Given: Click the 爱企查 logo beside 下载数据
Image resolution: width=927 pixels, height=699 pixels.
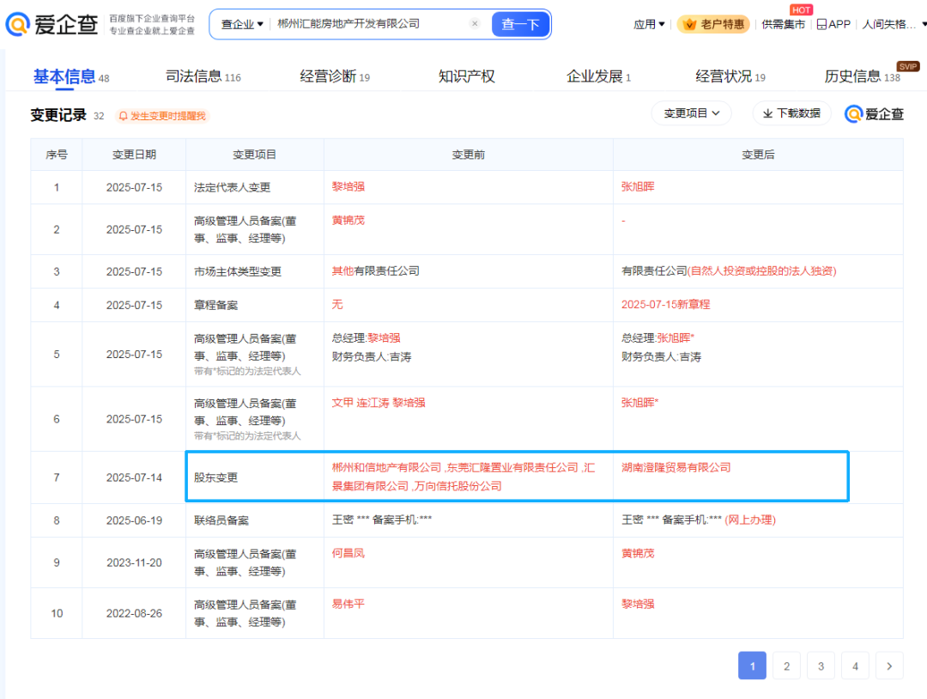Looking at the screenshot, I should [874, 113].
